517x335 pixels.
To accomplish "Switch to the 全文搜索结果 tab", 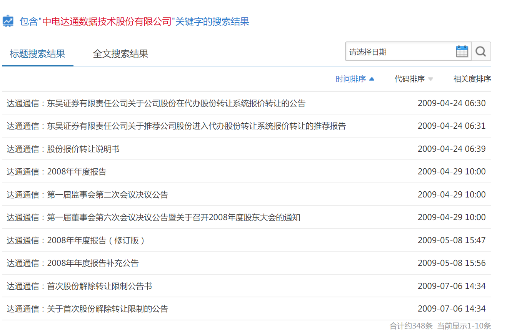I will 120,54.
